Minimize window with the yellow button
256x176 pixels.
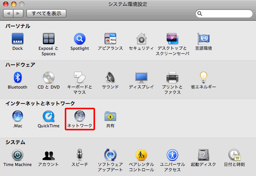pyautogui.click(x=14, y=4)
